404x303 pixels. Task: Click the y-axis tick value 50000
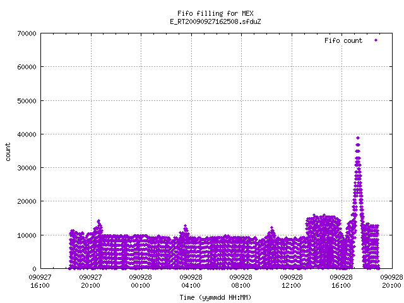27,101
